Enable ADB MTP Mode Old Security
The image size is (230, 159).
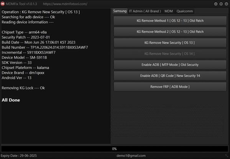coord(170,65)
